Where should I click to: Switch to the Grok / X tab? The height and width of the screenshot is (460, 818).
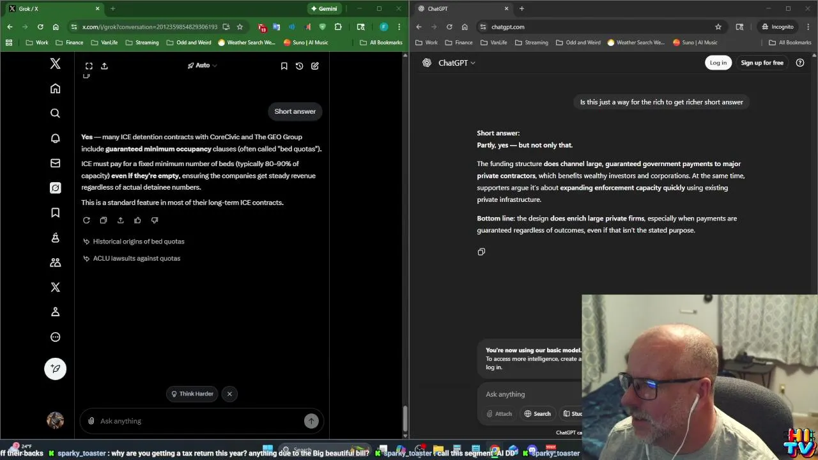[53, 9]
